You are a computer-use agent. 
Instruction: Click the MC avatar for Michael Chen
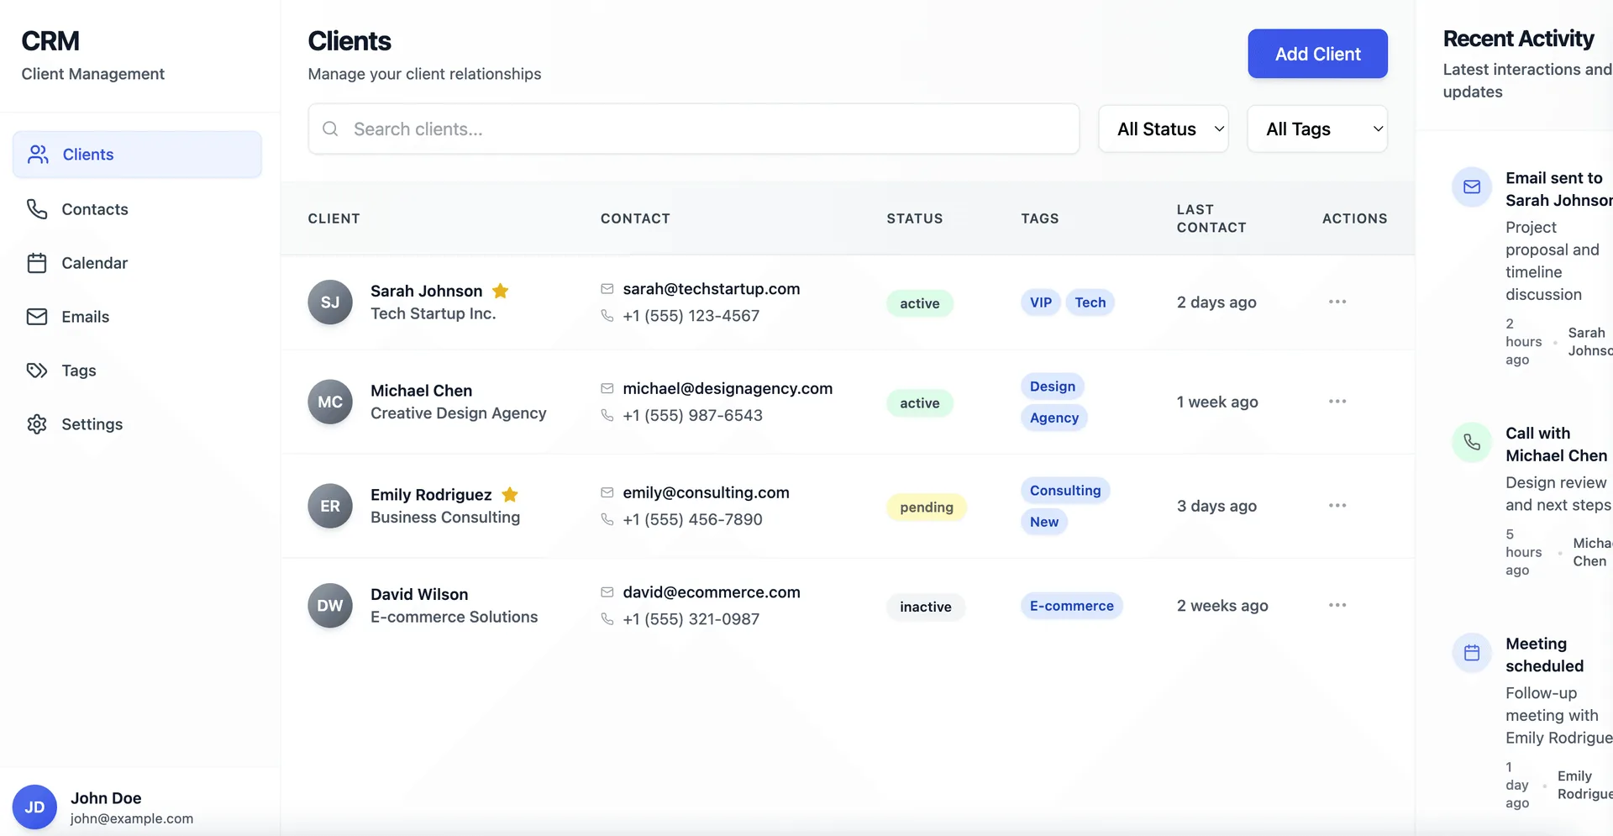tap(330, 402)
